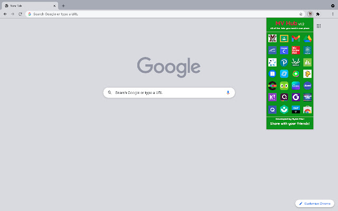Image resolution: width=338 pixels, height=211 pixels.
Task: Select the New Tab tab
Action: click(x=30, y=6)
